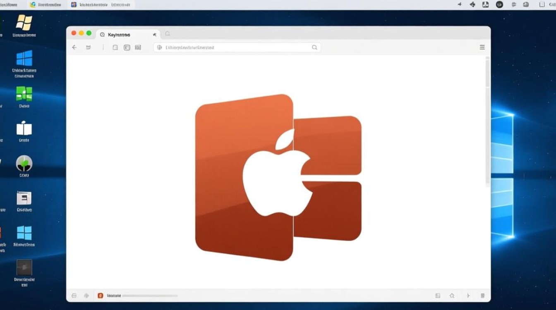Select the Keyremas browser tab
This screenshot has height=310, width=556.
coord(119,35)
